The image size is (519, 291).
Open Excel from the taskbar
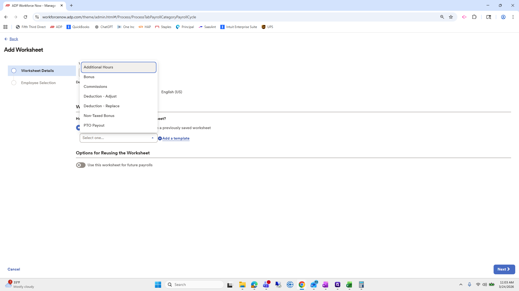coord(349,285)
